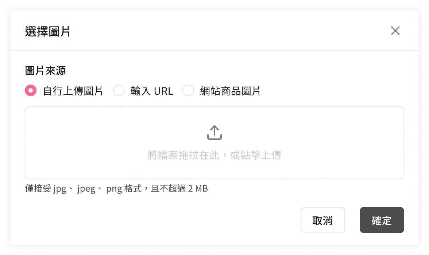Click the 自行上傳圖片 option label
Image resolution: width=429 pixels, height=255 pixels.
coord(73,91)
